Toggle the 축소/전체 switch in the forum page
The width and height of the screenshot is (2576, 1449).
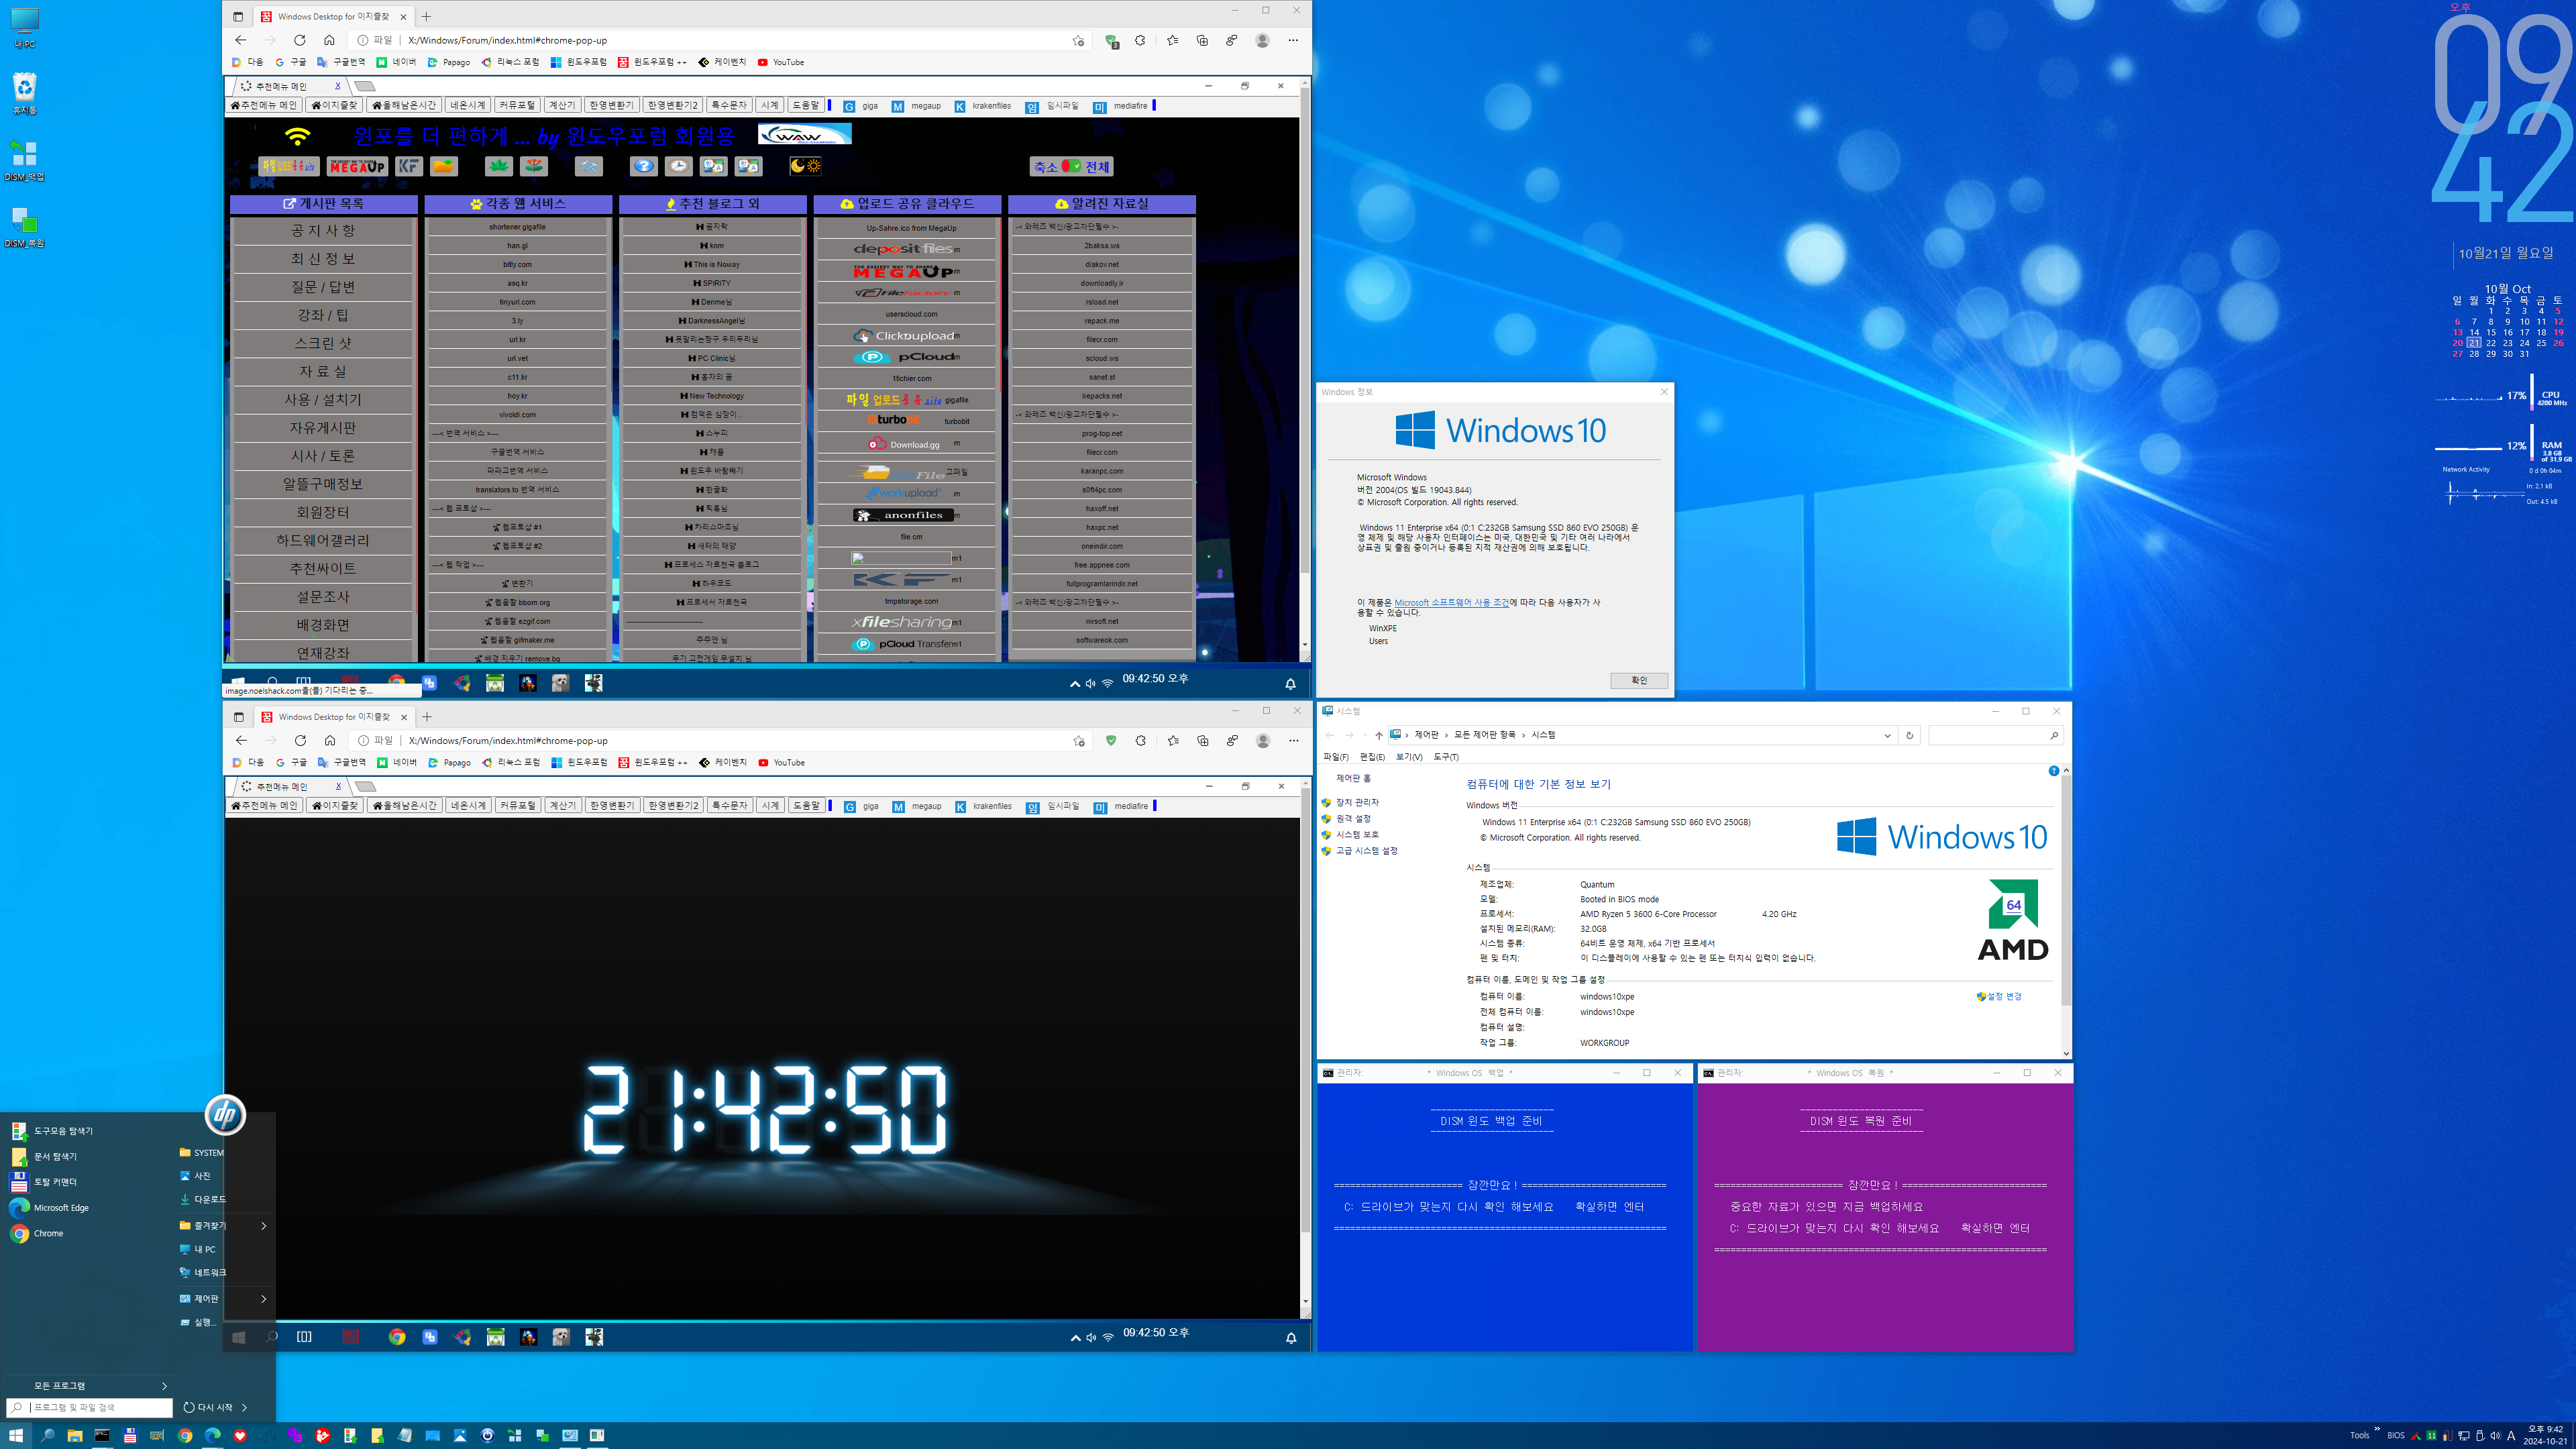tap(1071, 167)
